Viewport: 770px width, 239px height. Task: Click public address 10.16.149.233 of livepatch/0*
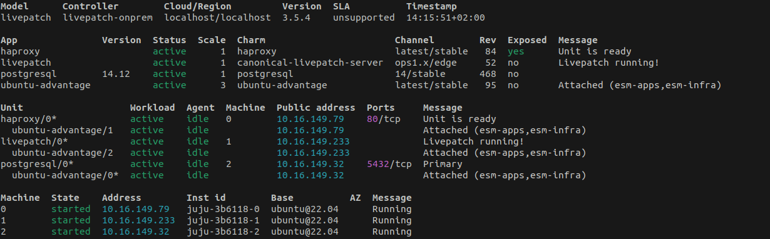[313, 141]
